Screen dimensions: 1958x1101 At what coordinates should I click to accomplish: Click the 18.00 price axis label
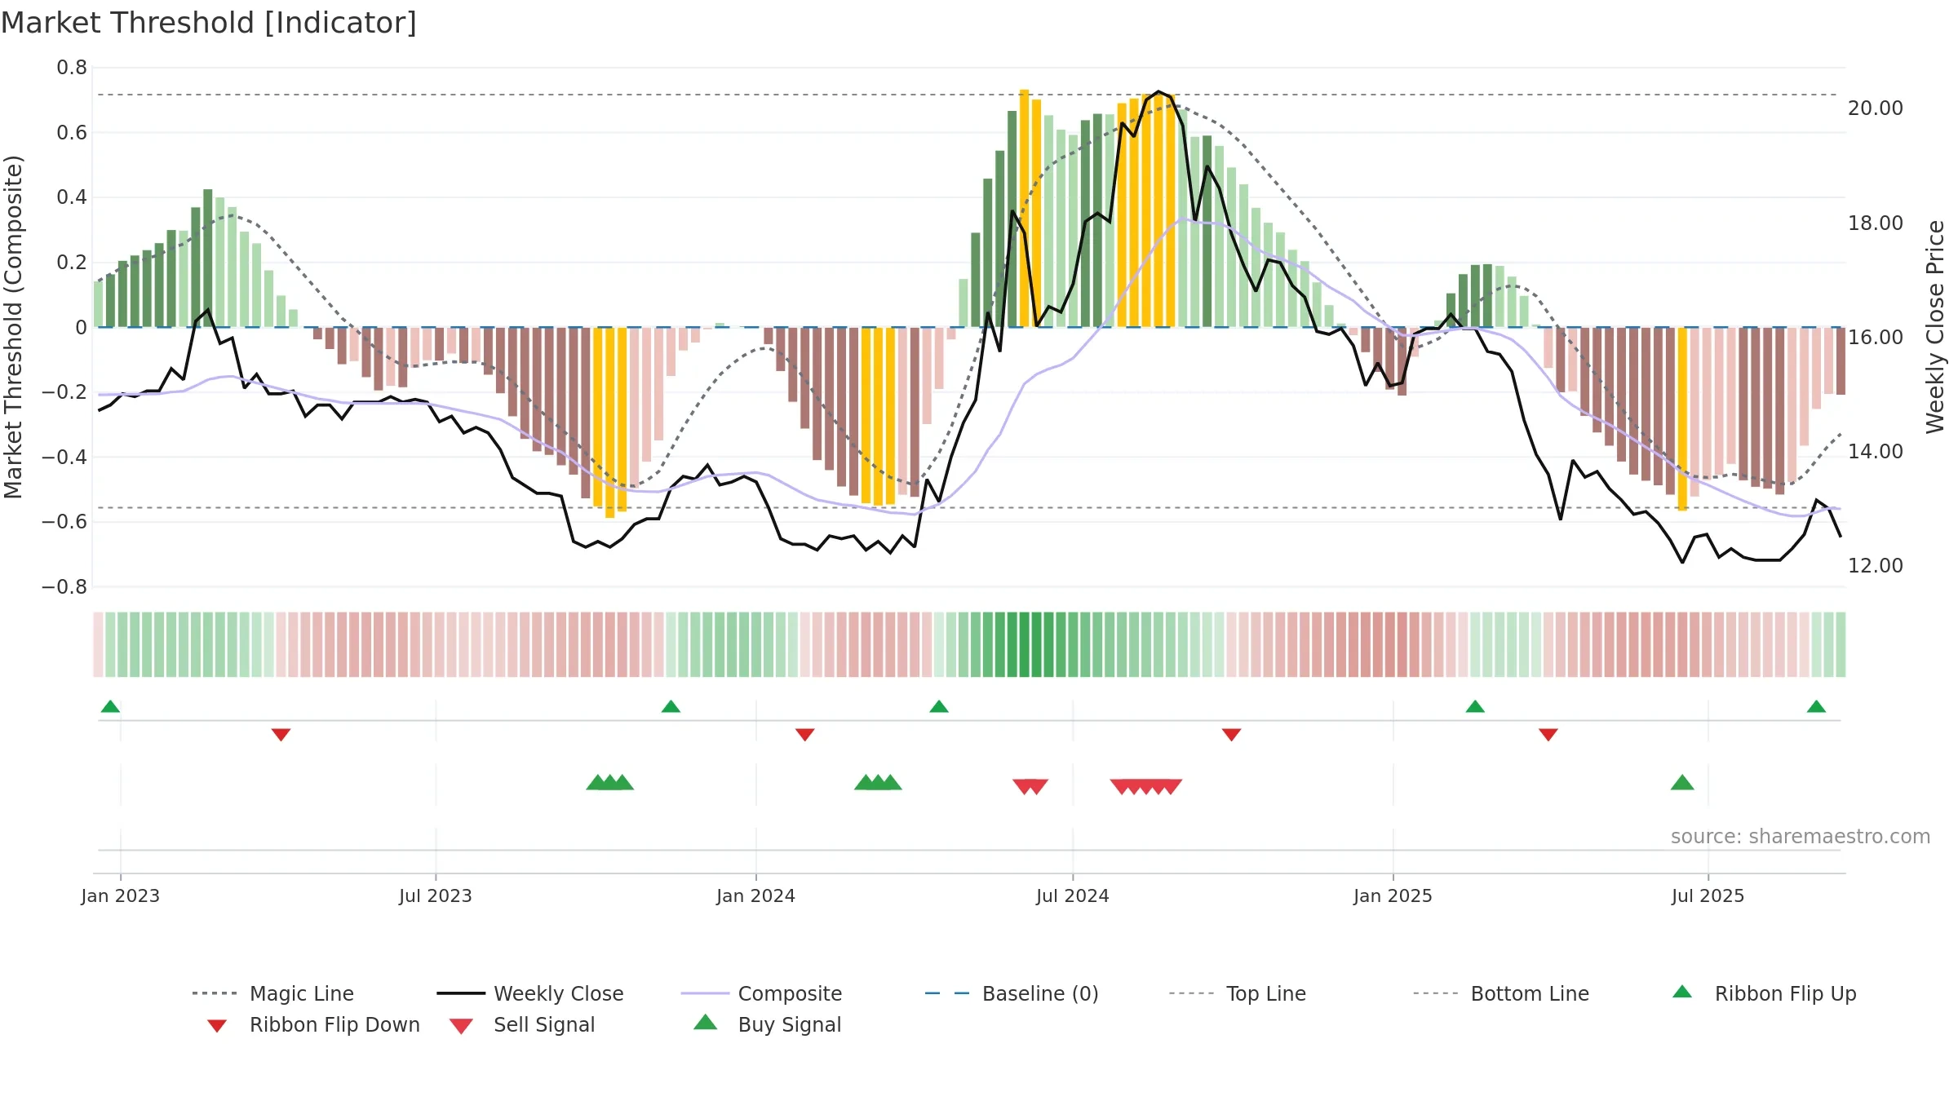(1875, 223)
